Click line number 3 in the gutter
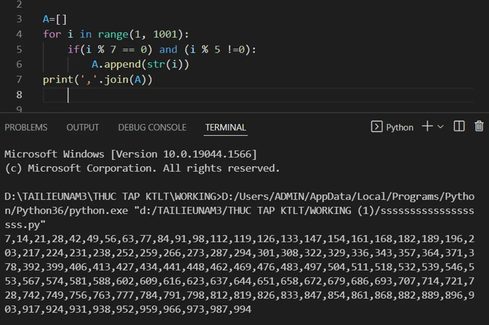 pos(19,19)
